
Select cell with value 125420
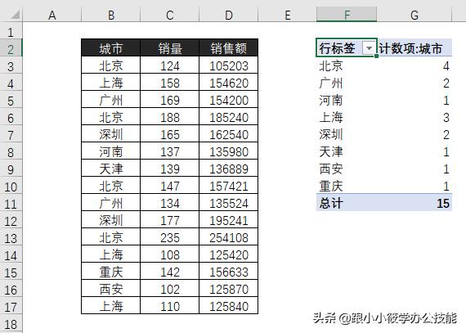coord(229,254)
